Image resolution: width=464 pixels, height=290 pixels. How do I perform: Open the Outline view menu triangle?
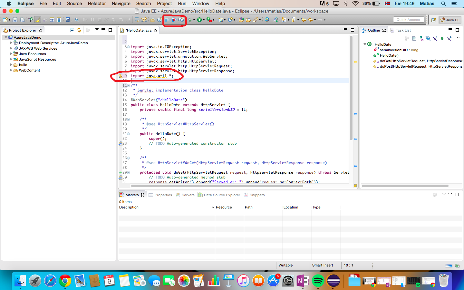pyautogui.click(x=458, y=38)
